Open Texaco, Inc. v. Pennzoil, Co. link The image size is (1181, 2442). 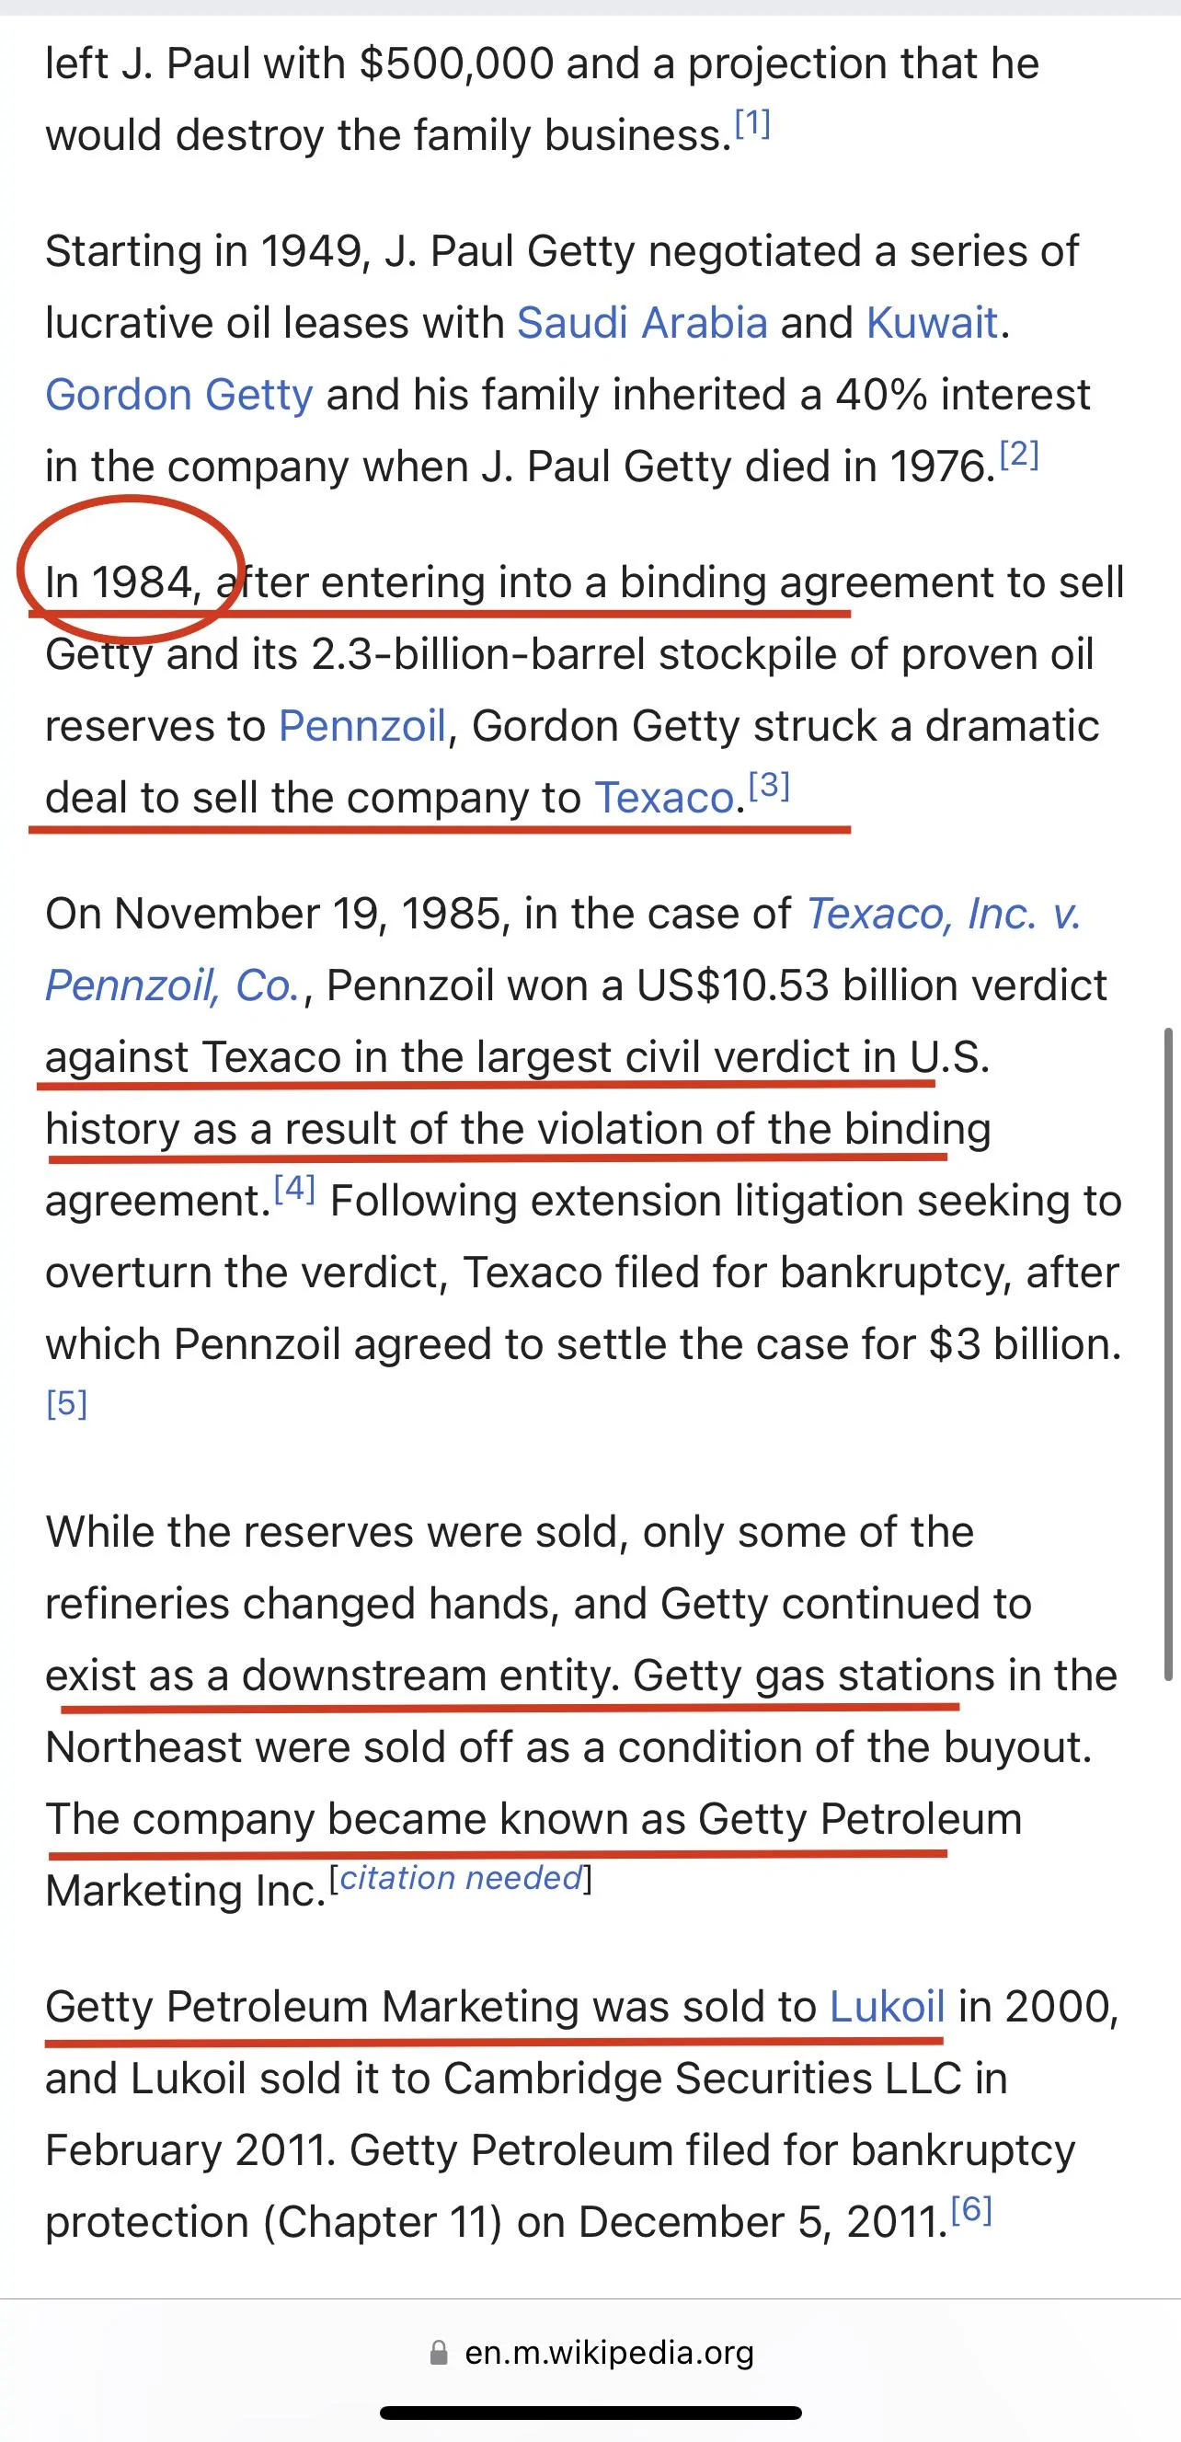(x=944, y=914)
